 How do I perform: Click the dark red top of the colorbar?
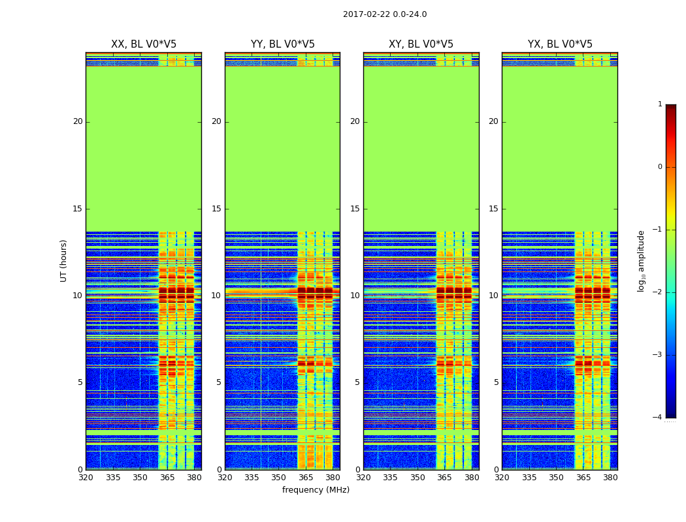coord(670,108)
